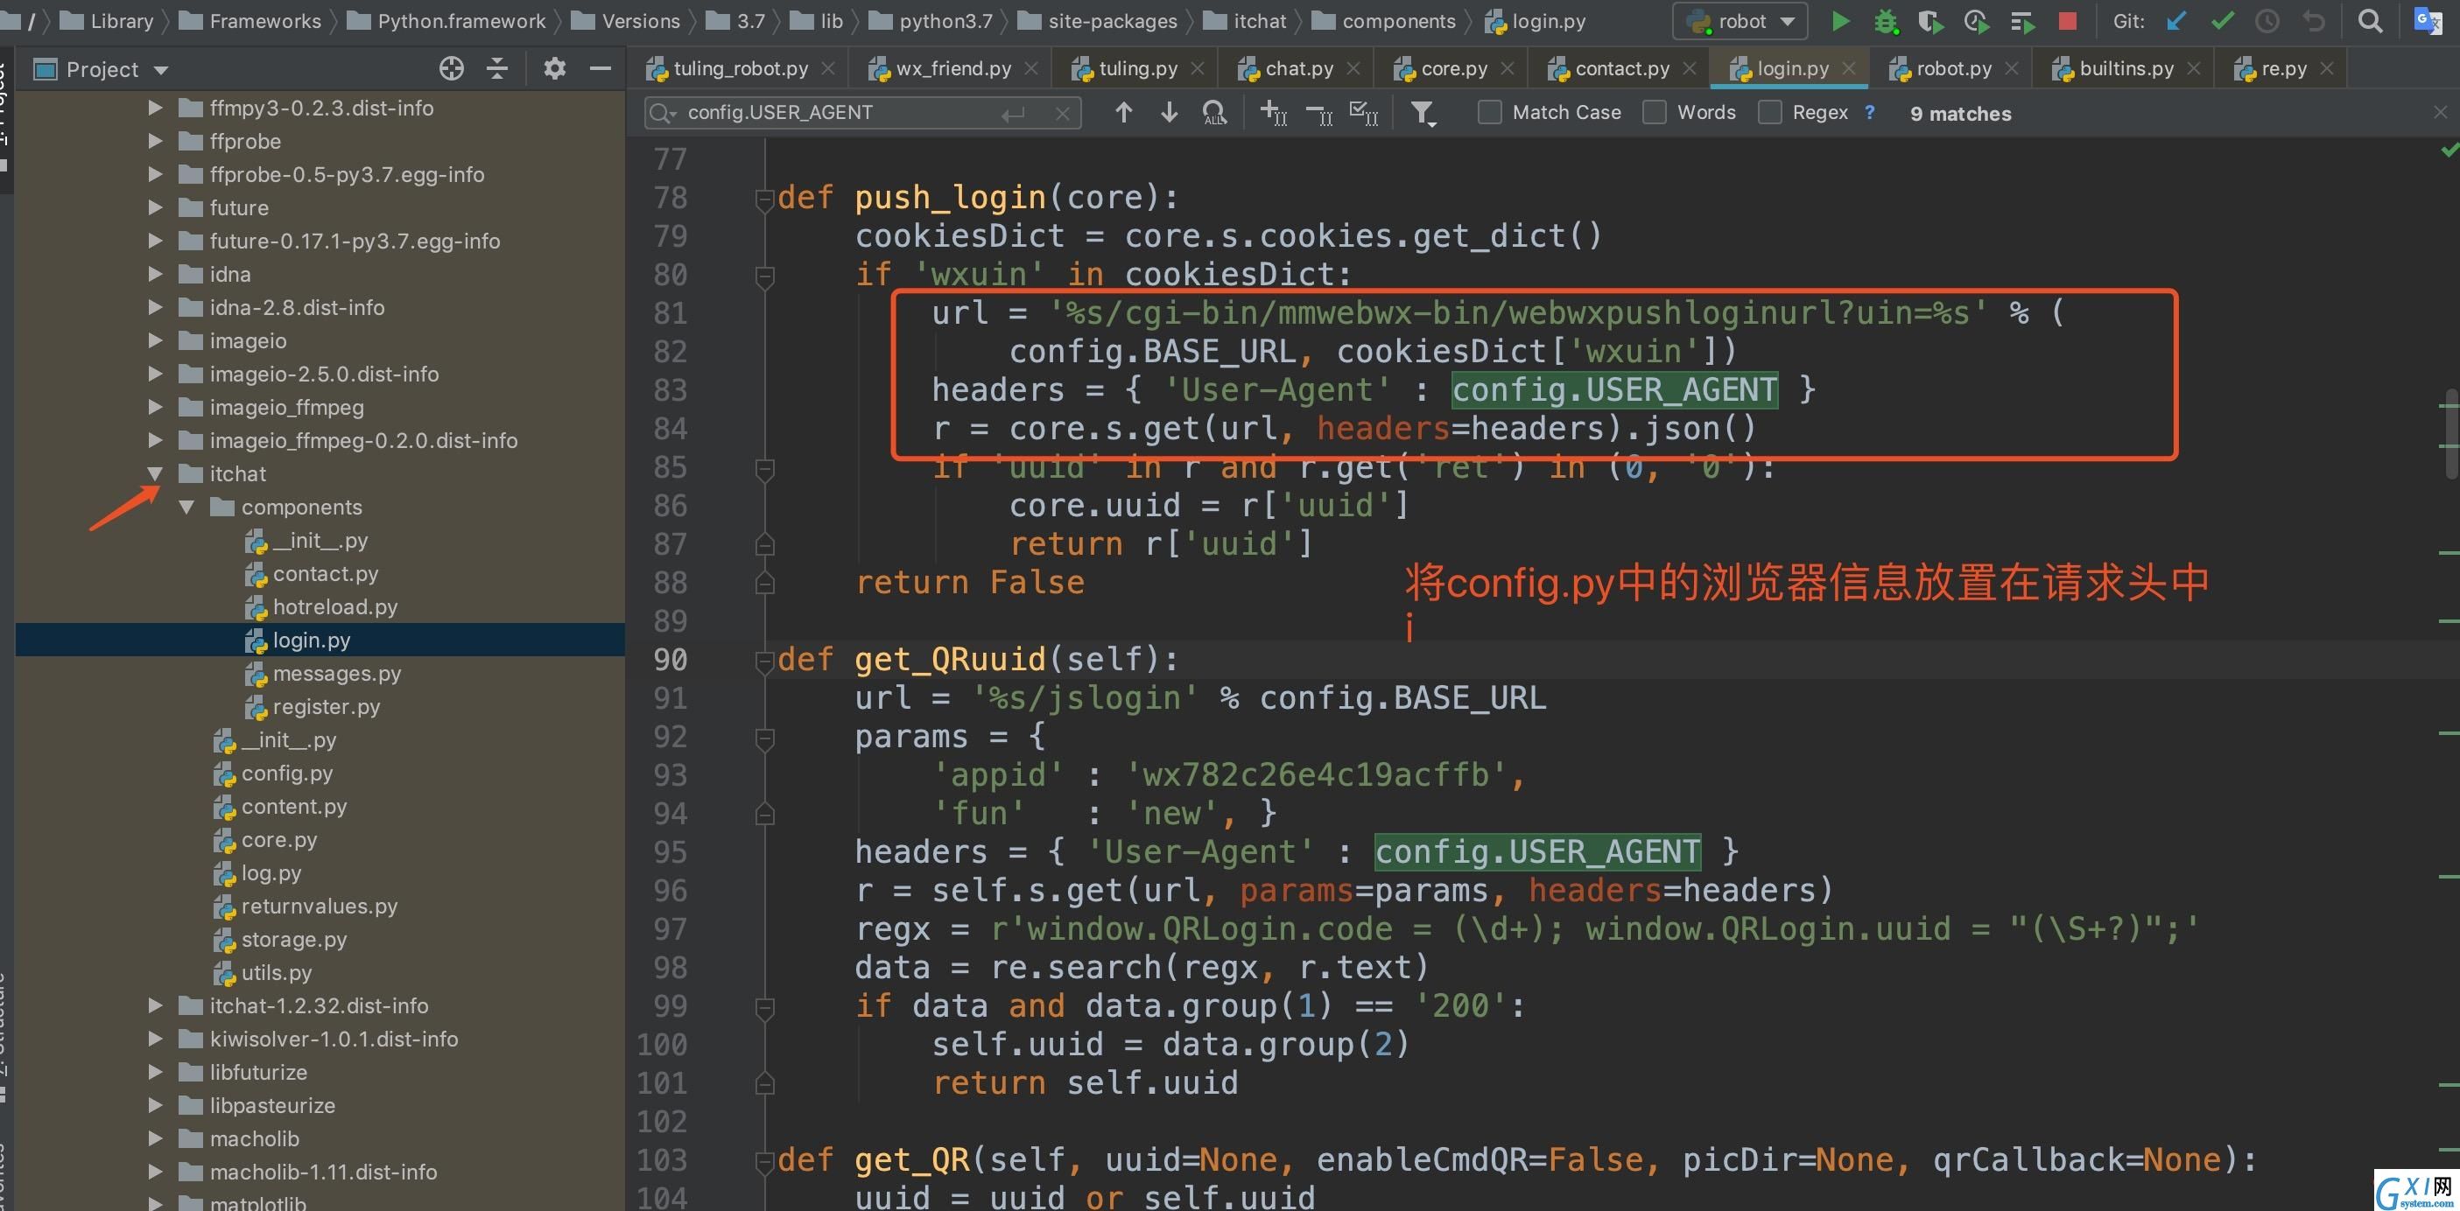Toggle the Words checkbox in search bar
The width and height of the screenshot is (2460, 1211).
1656,111
